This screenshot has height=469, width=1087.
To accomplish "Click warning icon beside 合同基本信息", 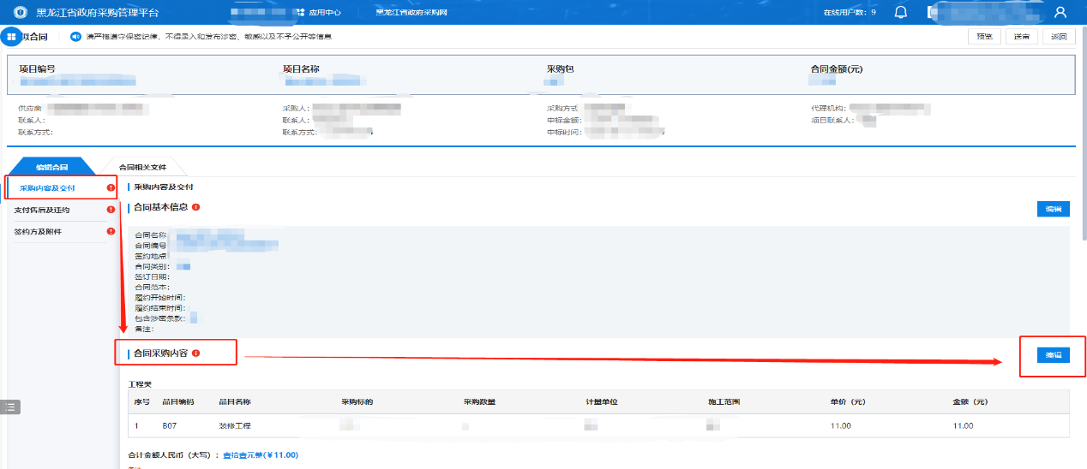I will (x=196, y=207).
